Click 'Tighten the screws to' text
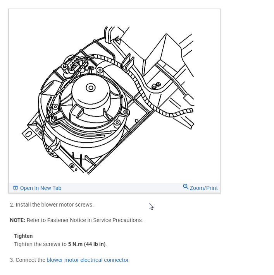 pos(40,244)
